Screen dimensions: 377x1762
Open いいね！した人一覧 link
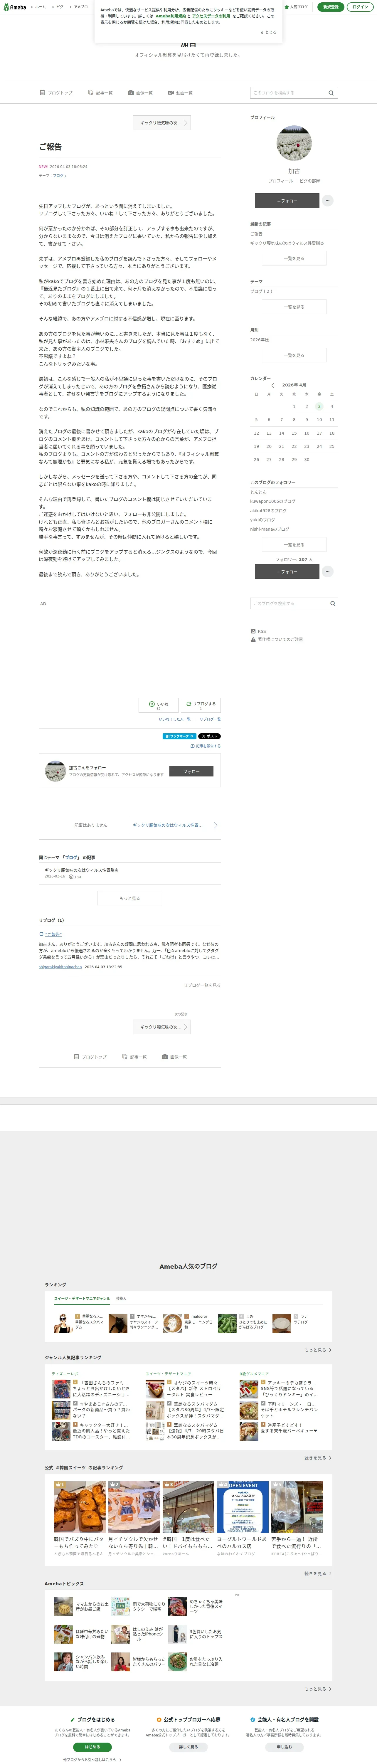(174, 719)
